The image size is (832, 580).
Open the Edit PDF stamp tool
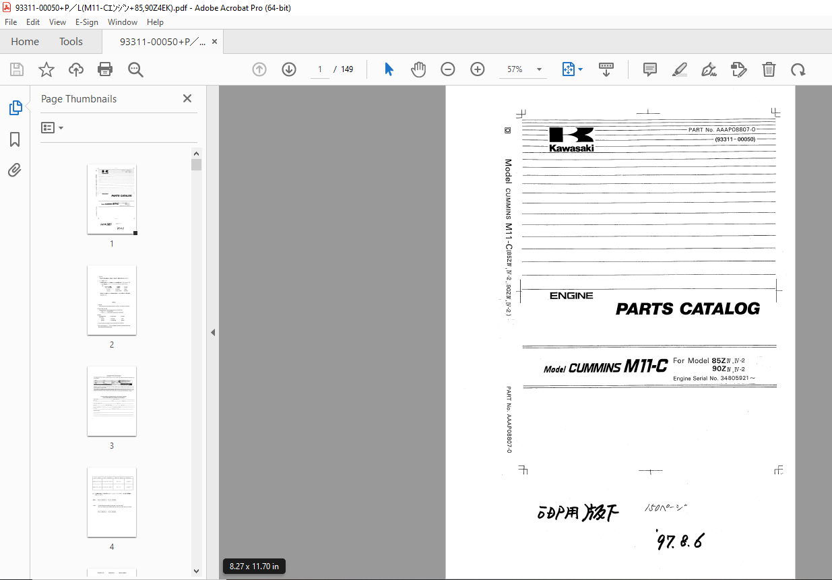tap(739, 69)
